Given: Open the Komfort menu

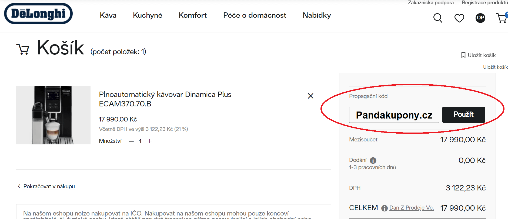Looking at the screenshot, I should coord(193,15).
